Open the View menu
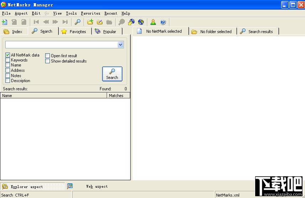The image size is (305, 198). pos(57,13)
